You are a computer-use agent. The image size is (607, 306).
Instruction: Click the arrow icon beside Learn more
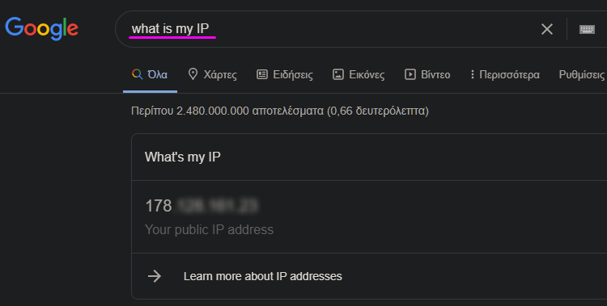[155, 276]
